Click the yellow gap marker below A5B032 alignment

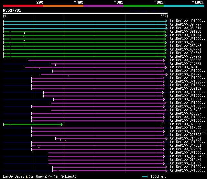24,44
